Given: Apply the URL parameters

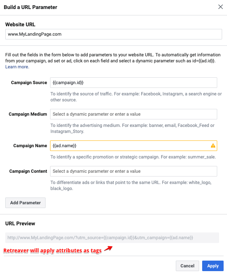Looking at the screenshot, I should coord(213,266).
